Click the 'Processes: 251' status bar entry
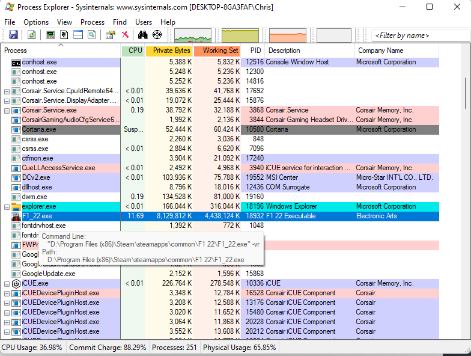 [x=174, y=348]
